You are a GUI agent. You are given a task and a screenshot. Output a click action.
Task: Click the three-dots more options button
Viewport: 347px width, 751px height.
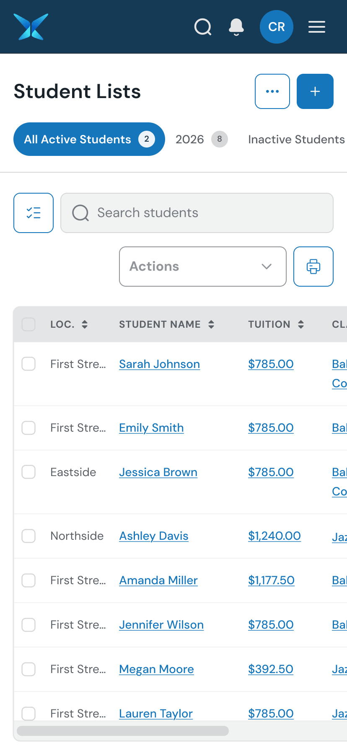pos(272,91)
